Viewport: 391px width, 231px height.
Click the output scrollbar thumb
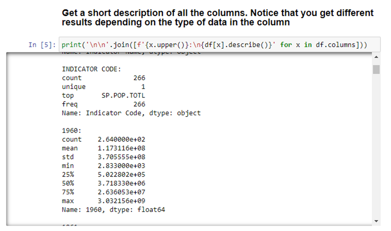tap(376, 70)
